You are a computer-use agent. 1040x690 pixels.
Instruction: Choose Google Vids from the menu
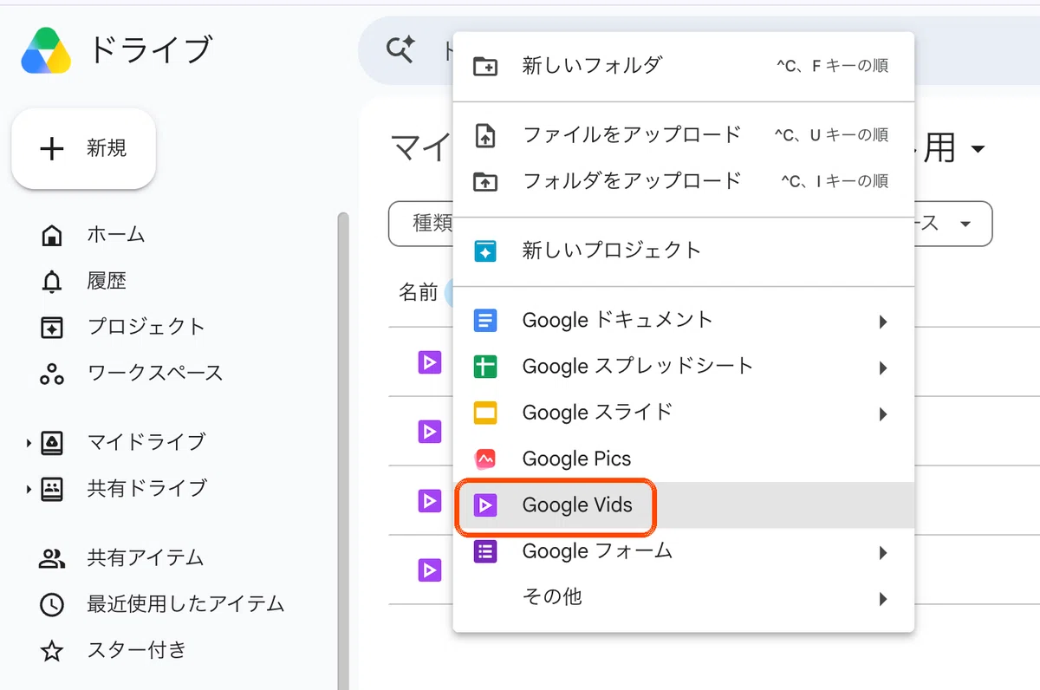(683, 505)
